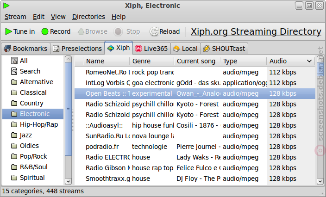The width and height of the screenshot is (326, 197).
Task: Click the category list scrollbar thumb
Action: [x=68, y=109]
